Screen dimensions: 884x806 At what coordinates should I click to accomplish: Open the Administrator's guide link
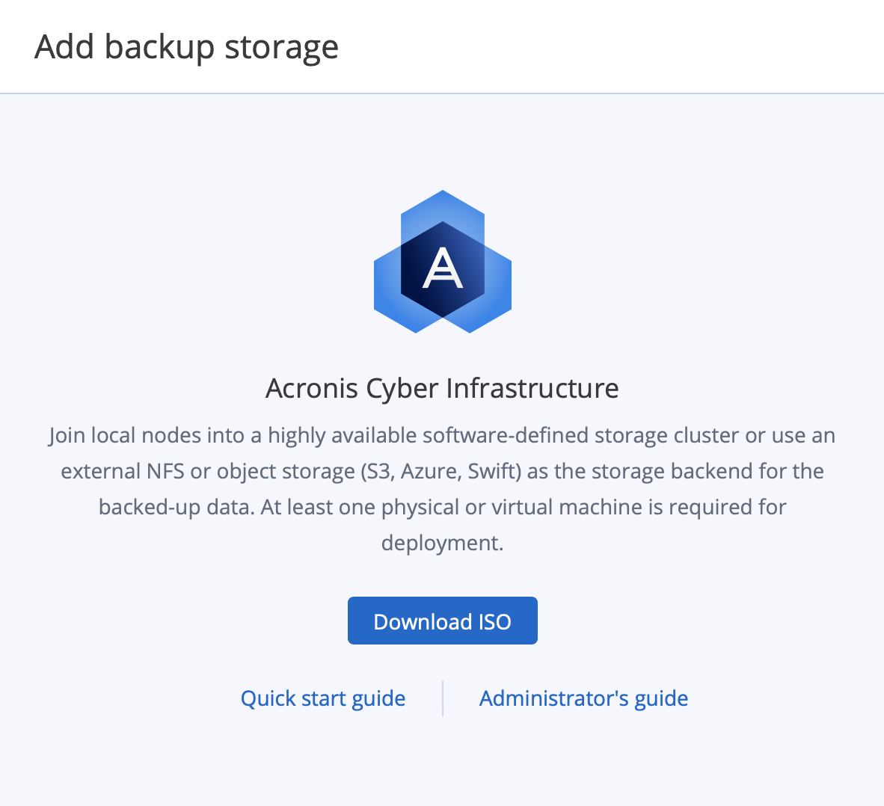coord(583,698)
